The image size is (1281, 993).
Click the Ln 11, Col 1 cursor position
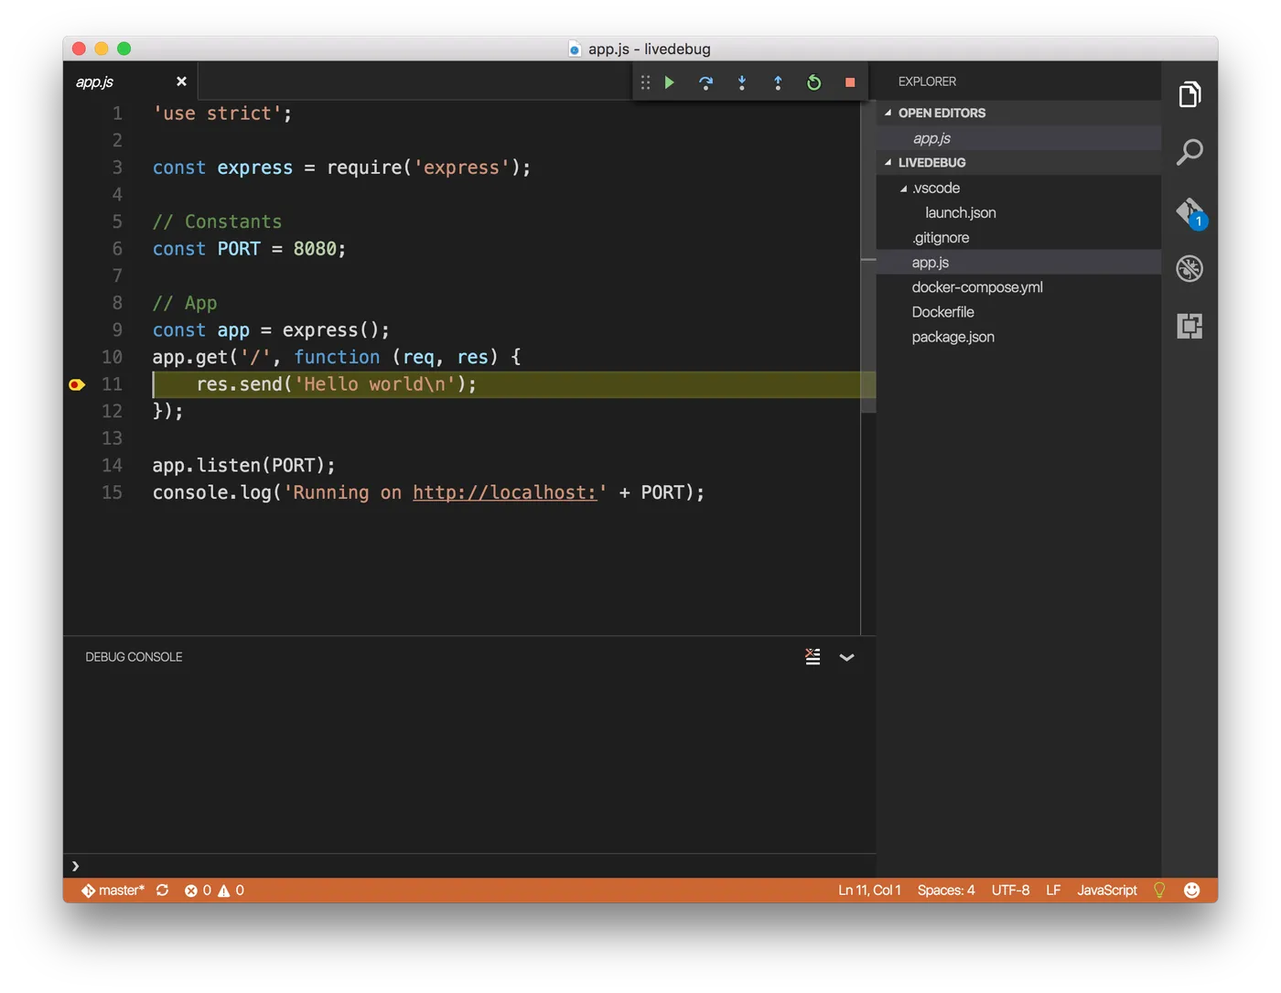click(x=869, y=890)
